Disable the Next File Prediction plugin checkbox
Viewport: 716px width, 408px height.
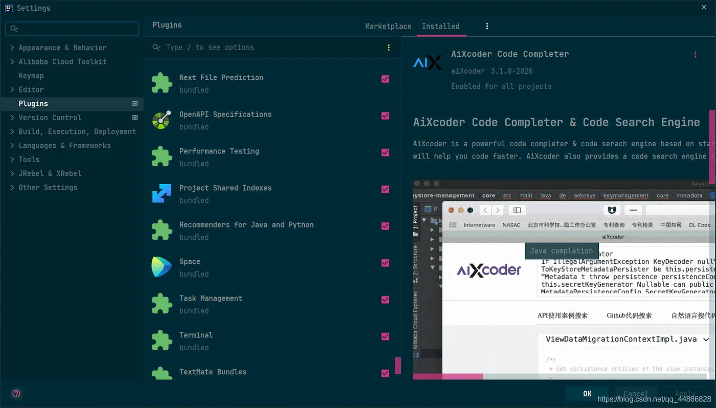(x=385, y=79)
